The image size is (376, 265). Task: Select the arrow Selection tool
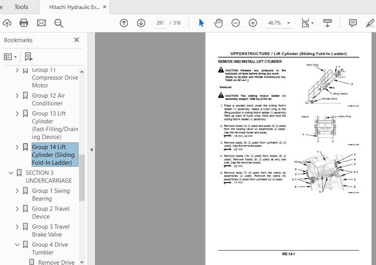coord(201,23)
